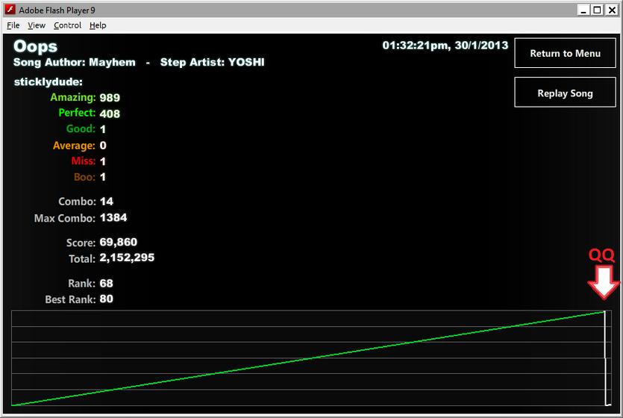Open the File menu

(x=13, y=25)
